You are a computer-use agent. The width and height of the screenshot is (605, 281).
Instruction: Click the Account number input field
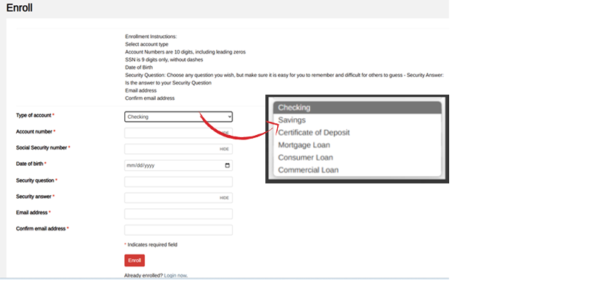(178, 133)
